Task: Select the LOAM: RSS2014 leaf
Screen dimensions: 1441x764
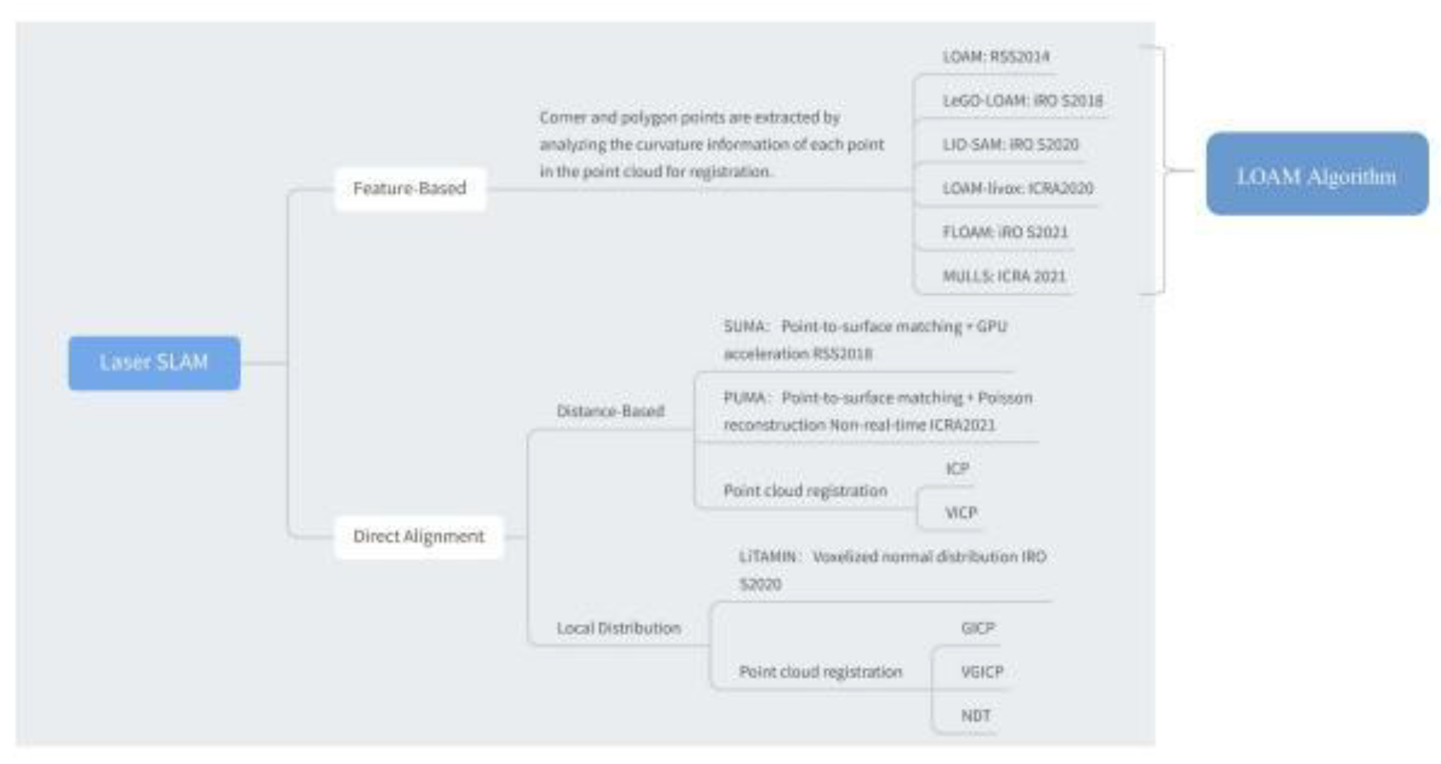Action: tap(996, 56)
